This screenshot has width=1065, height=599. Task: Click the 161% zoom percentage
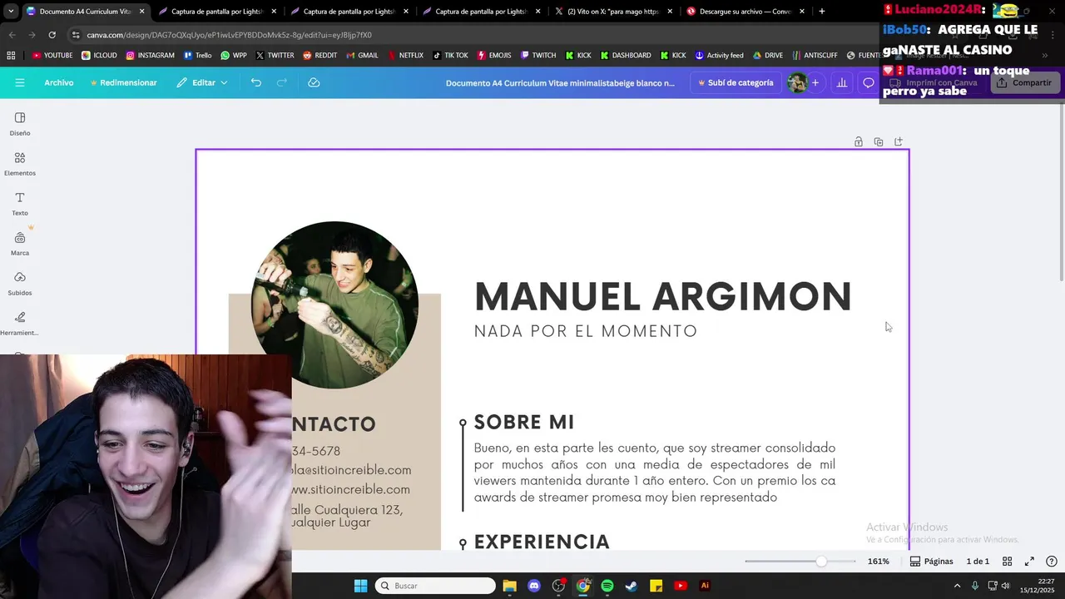(x=879, y=562)
